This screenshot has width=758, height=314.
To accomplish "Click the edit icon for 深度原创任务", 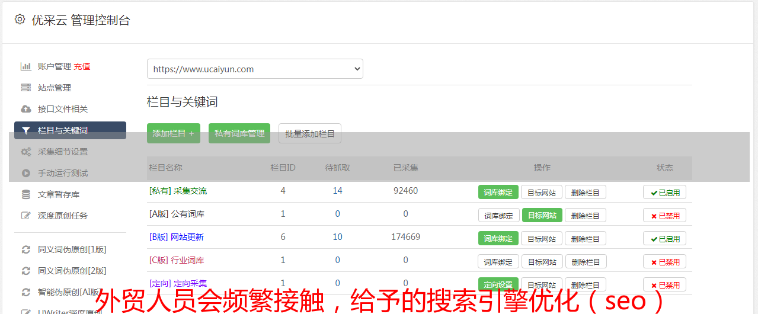I will point(25,216).
